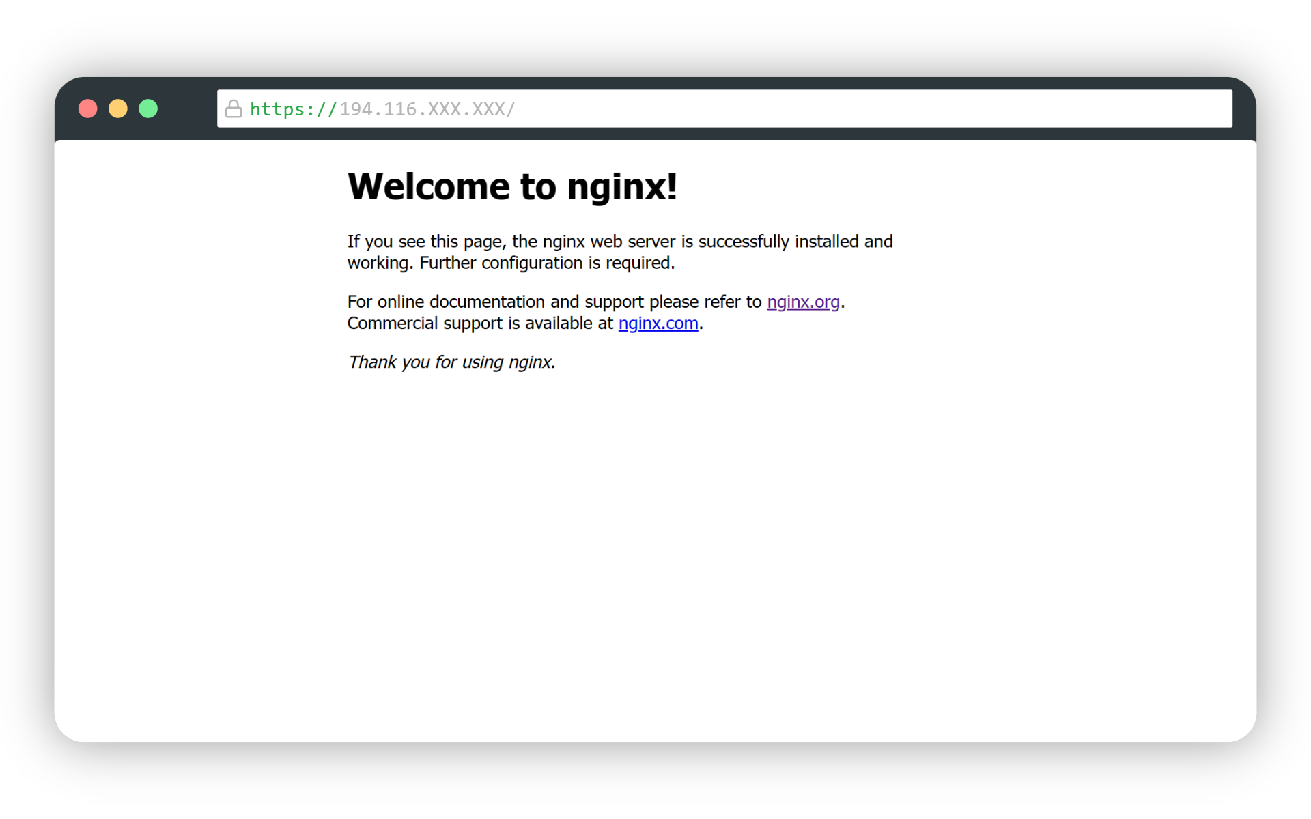
Task: Open the nginx.org documentation link
Action: (803, 302)
